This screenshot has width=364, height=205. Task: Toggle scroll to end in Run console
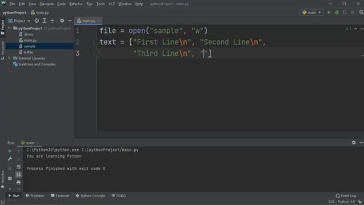19,175
